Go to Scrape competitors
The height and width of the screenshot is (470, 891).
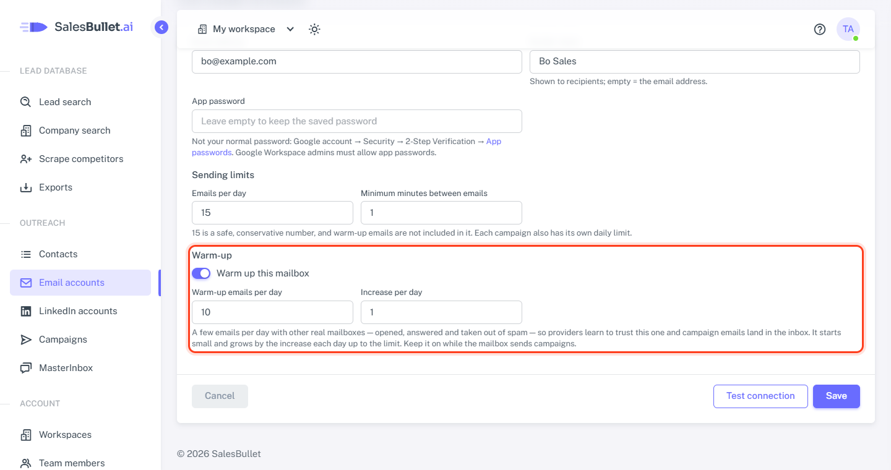pyautogui.click(x=80, y=159)
